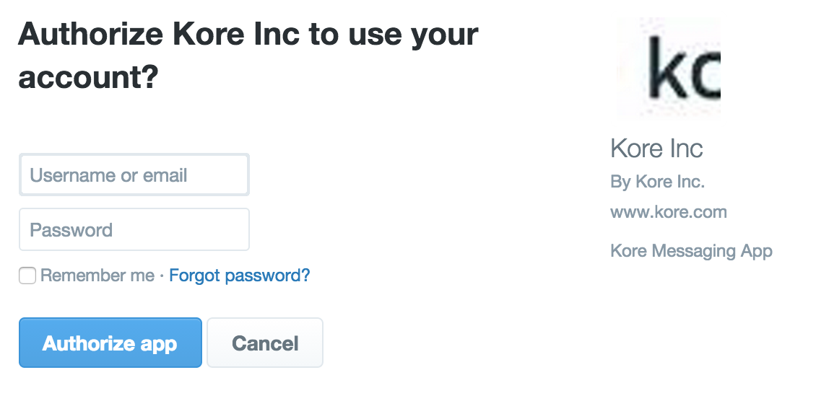Click the Authorize app button label
This screenshot has width=816, height=401.
(x=110, y=343)
